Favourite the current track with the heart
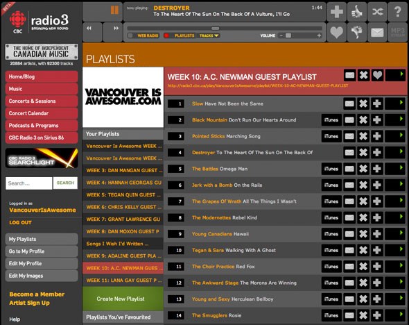Viewport: 409px width, 325px height. point(337,32)
